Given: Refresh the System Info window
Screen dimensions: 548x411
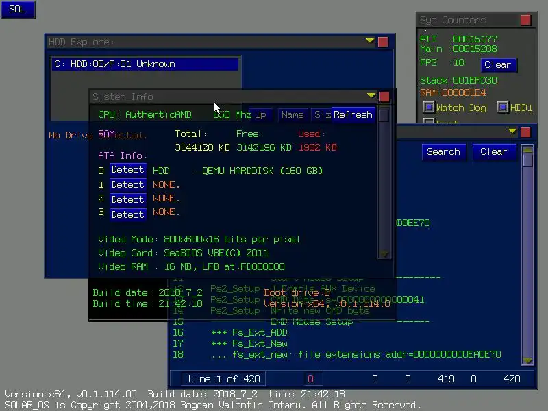Looking at the screenshot, I should click(353, 114).
